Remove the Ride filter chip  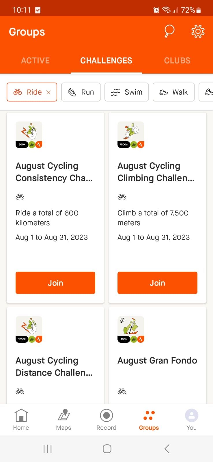click(x=48, y=92)
